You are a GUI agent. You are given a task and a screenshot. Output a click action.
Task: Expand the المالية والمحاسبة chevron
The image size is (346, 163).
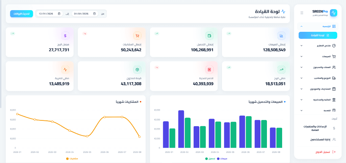pos(302,100)
